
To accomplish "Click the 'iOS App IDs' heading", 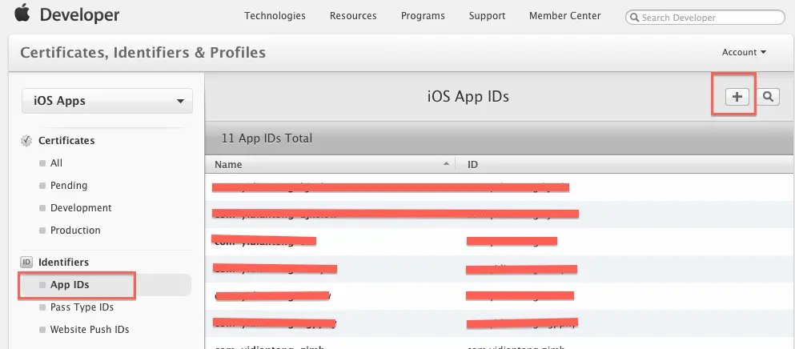I will (468, 96).
